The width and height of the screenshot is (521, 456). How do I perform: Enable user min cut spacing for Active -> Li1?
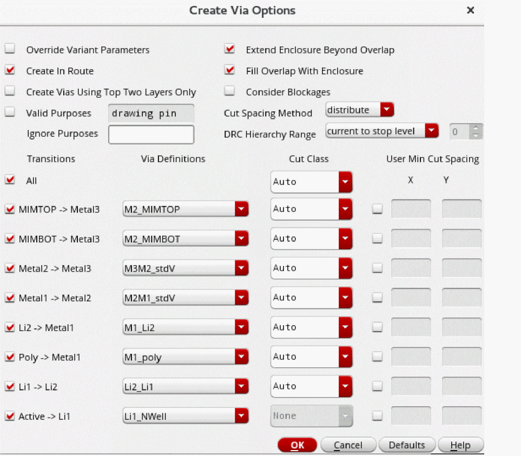(377, 415)
